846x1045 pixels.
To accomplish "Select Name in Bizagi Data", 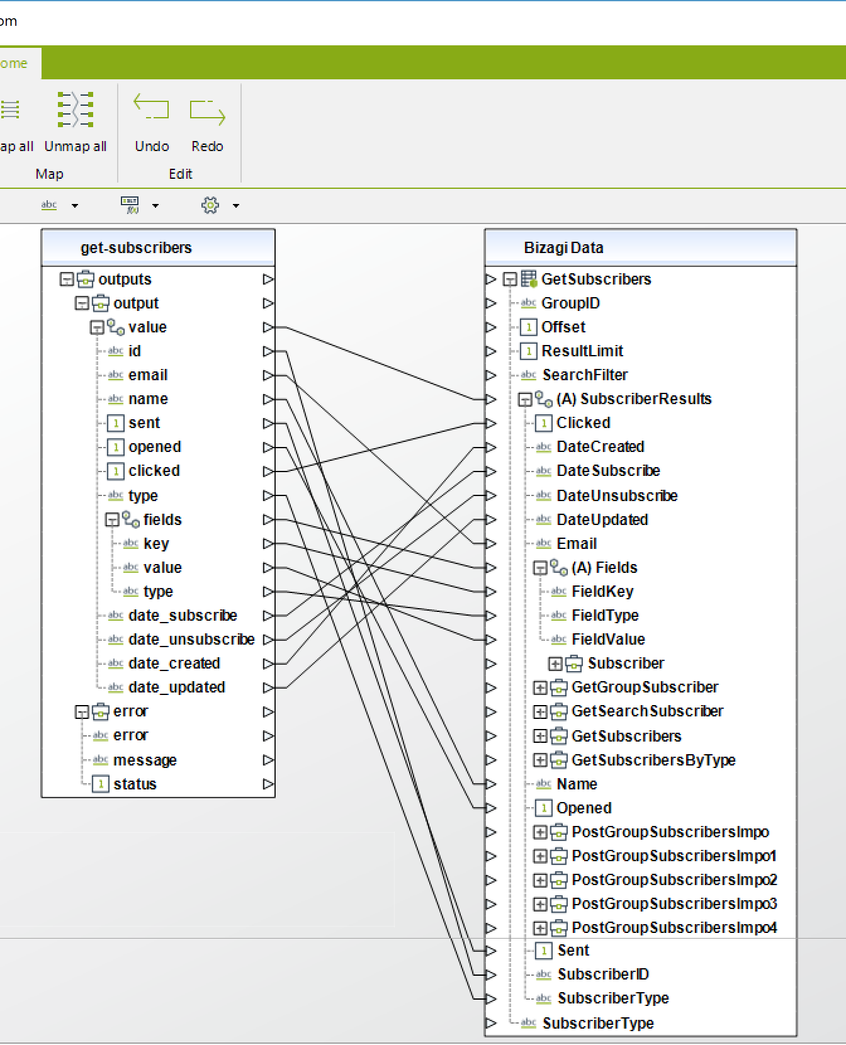I will (577, 784).
